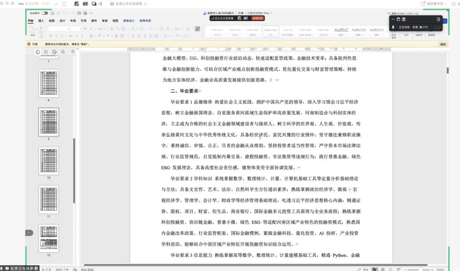Switch to the 表格设计 ribbon tab
This screenshot has width=460, height=271.
coord(129,21)
